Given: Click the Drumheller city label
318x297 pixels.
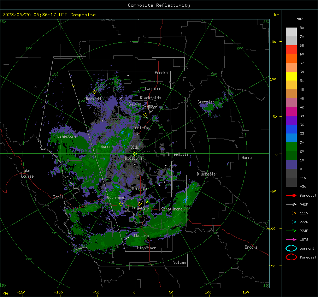Looking at the screenshot, I should tap(207, 174).
